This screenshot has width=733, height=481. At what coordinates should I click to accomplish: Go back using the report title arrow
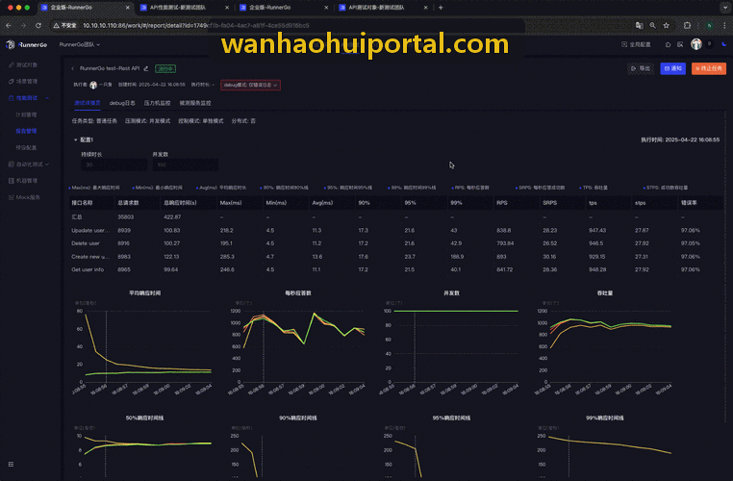coord(73,68)
